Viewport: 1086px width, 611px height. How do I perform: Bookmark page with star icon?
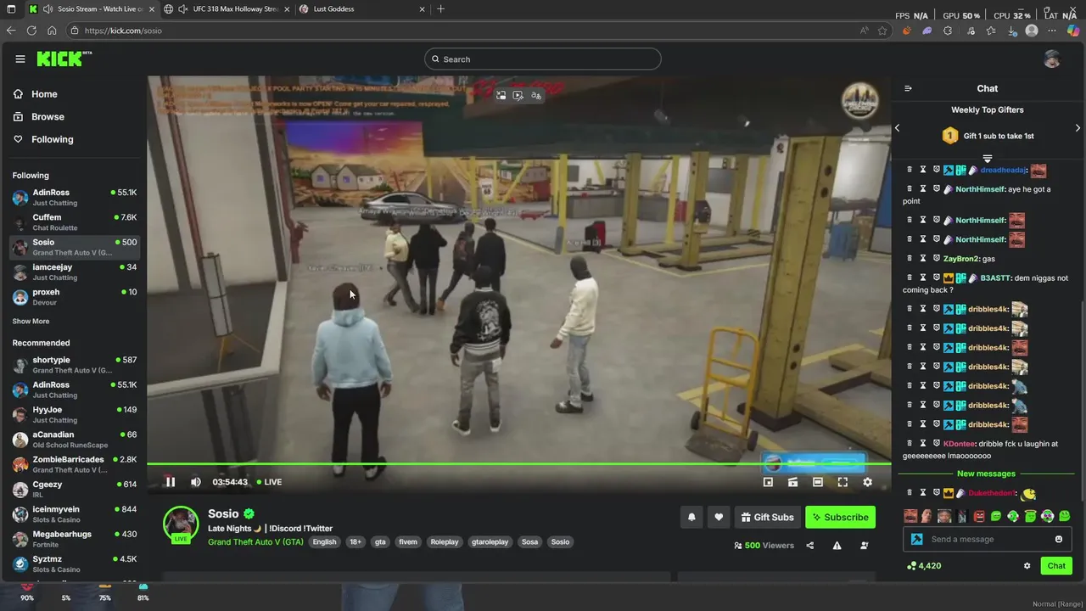click(882, 31)
